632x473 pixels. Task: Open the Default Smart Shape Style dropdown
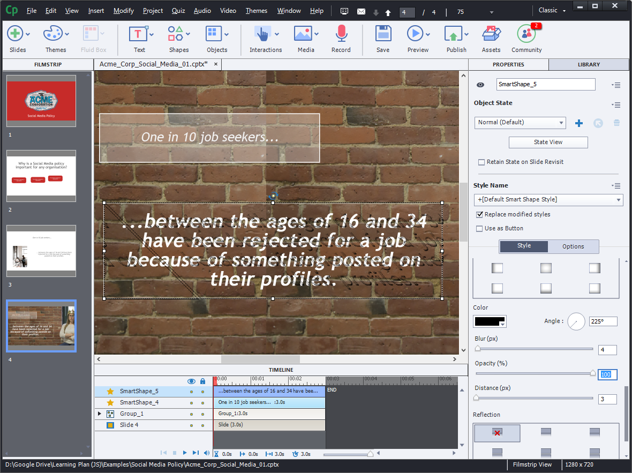coord(548,200)
